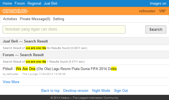
Task: Switch to Desktop version
Action: pyautogui.click(x=76, y=91)
